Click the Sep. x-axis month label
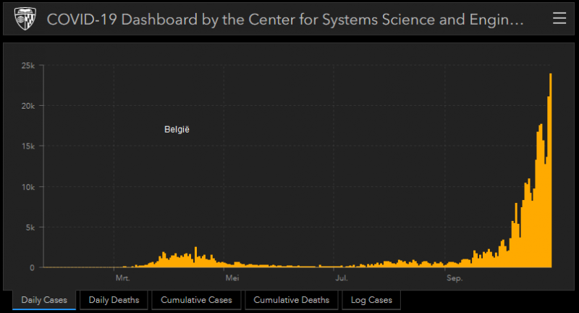Viewport: 579px width, 313px height. point(454,278)
